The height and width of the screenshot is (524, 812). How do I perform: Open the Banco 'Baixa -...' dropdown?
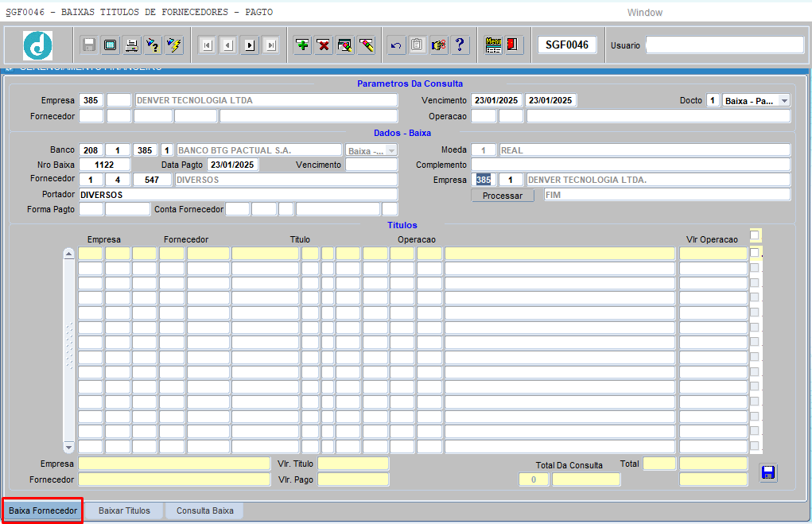point(391,150)
